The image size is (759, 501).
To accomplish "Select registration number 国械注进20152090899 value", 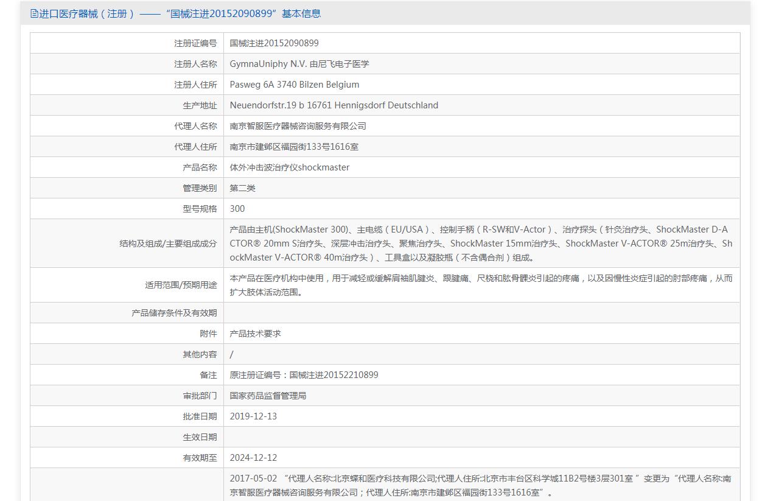I will [274, 43].
